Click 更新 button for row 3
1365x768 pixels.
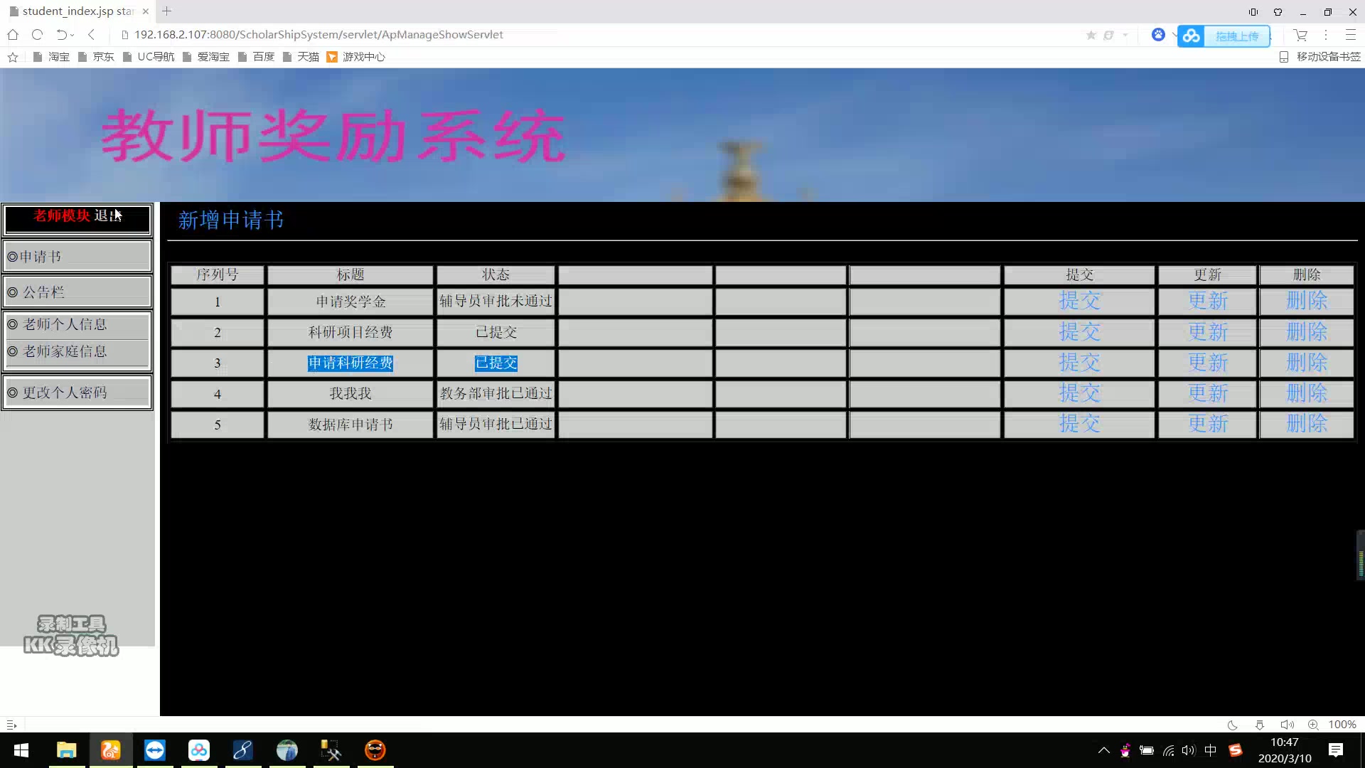click(1207, 362)
